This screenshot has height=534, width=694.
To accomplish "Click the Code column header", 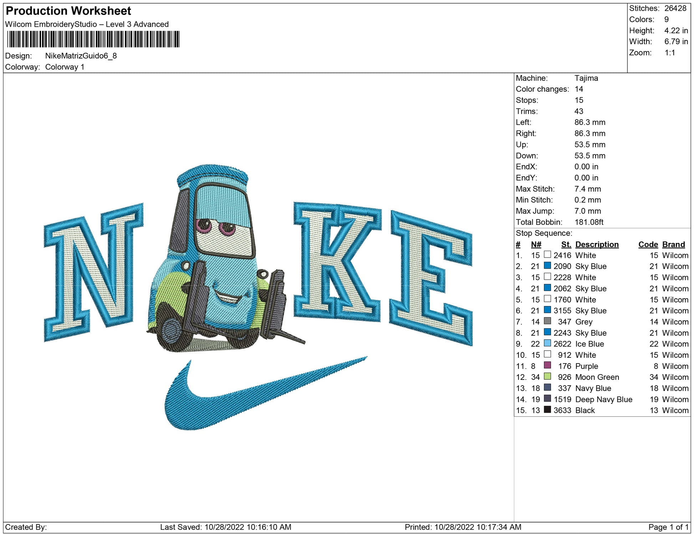I will 648,244.
